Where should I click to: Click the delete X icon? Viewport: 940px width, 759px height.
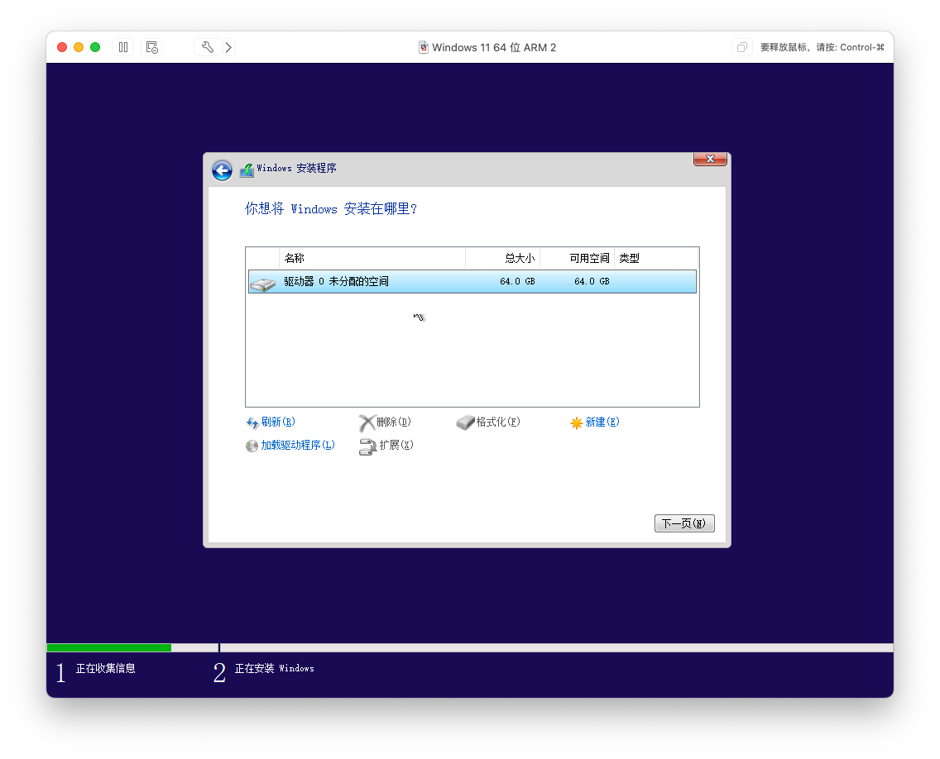367,423
